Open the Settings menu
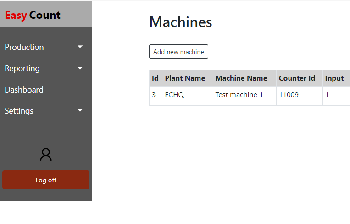 pyautogui.click(x=19, y=111)
